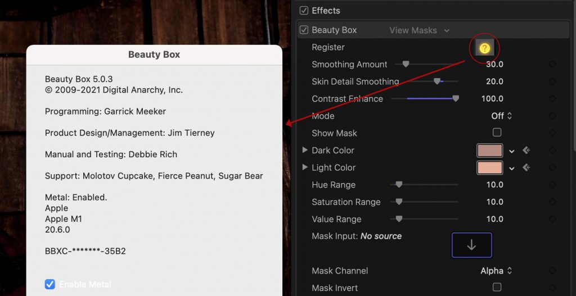
Task: Open the Register help question mark button
Action: 484,48
